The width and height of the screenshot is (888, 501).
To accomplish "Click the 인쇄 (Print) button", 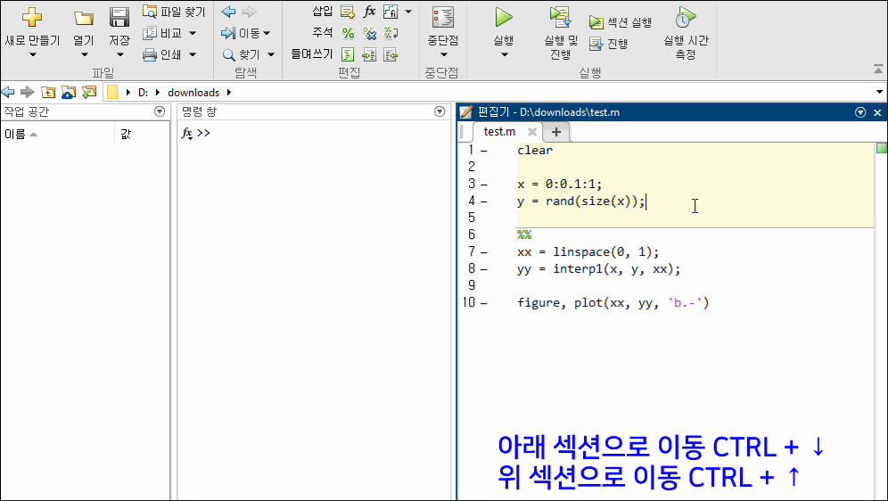I will pos(162,54).
